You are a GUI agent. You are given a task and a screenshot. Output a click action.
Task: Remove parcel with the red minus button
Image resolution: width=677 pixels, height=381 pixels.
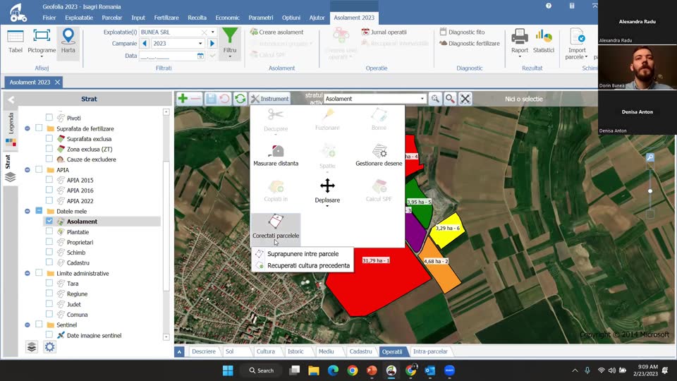[x=195, y=99]
